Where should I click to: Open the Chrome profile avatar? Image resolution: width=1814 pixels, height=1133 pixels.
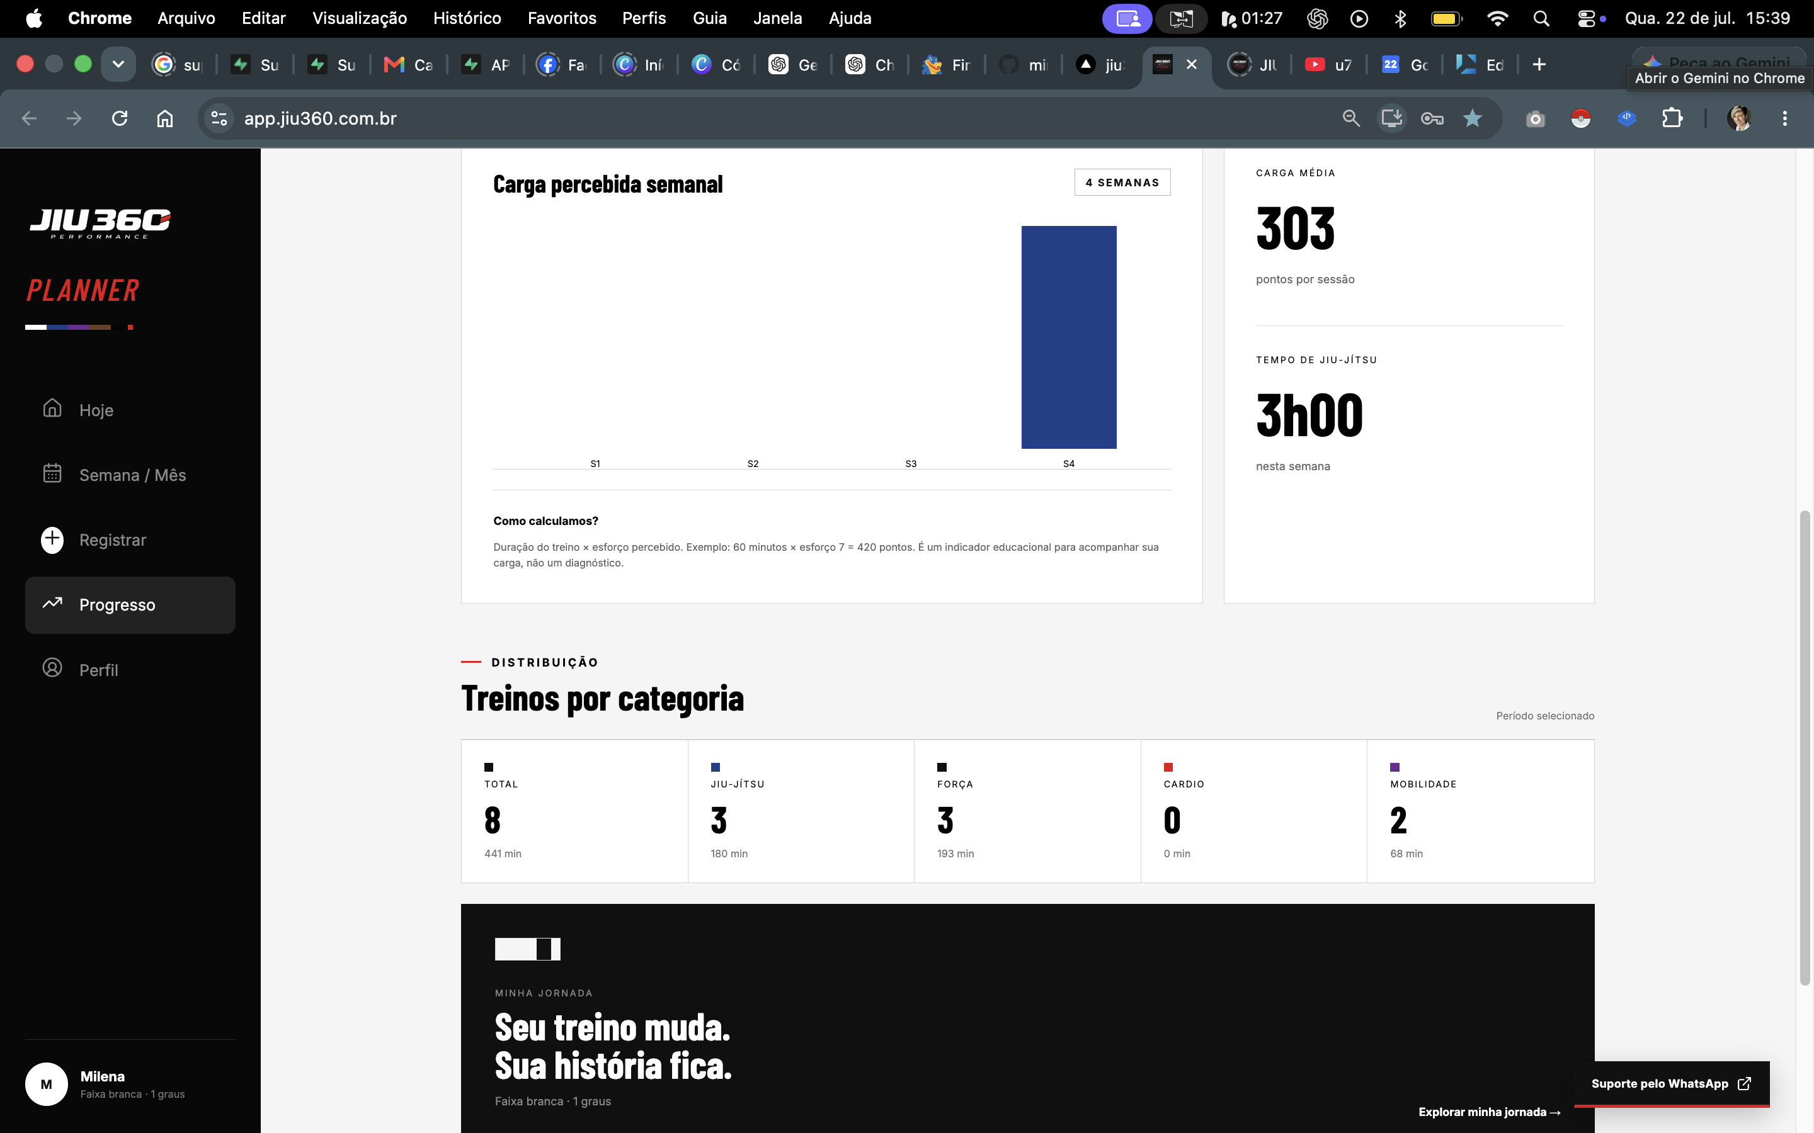1739,118
